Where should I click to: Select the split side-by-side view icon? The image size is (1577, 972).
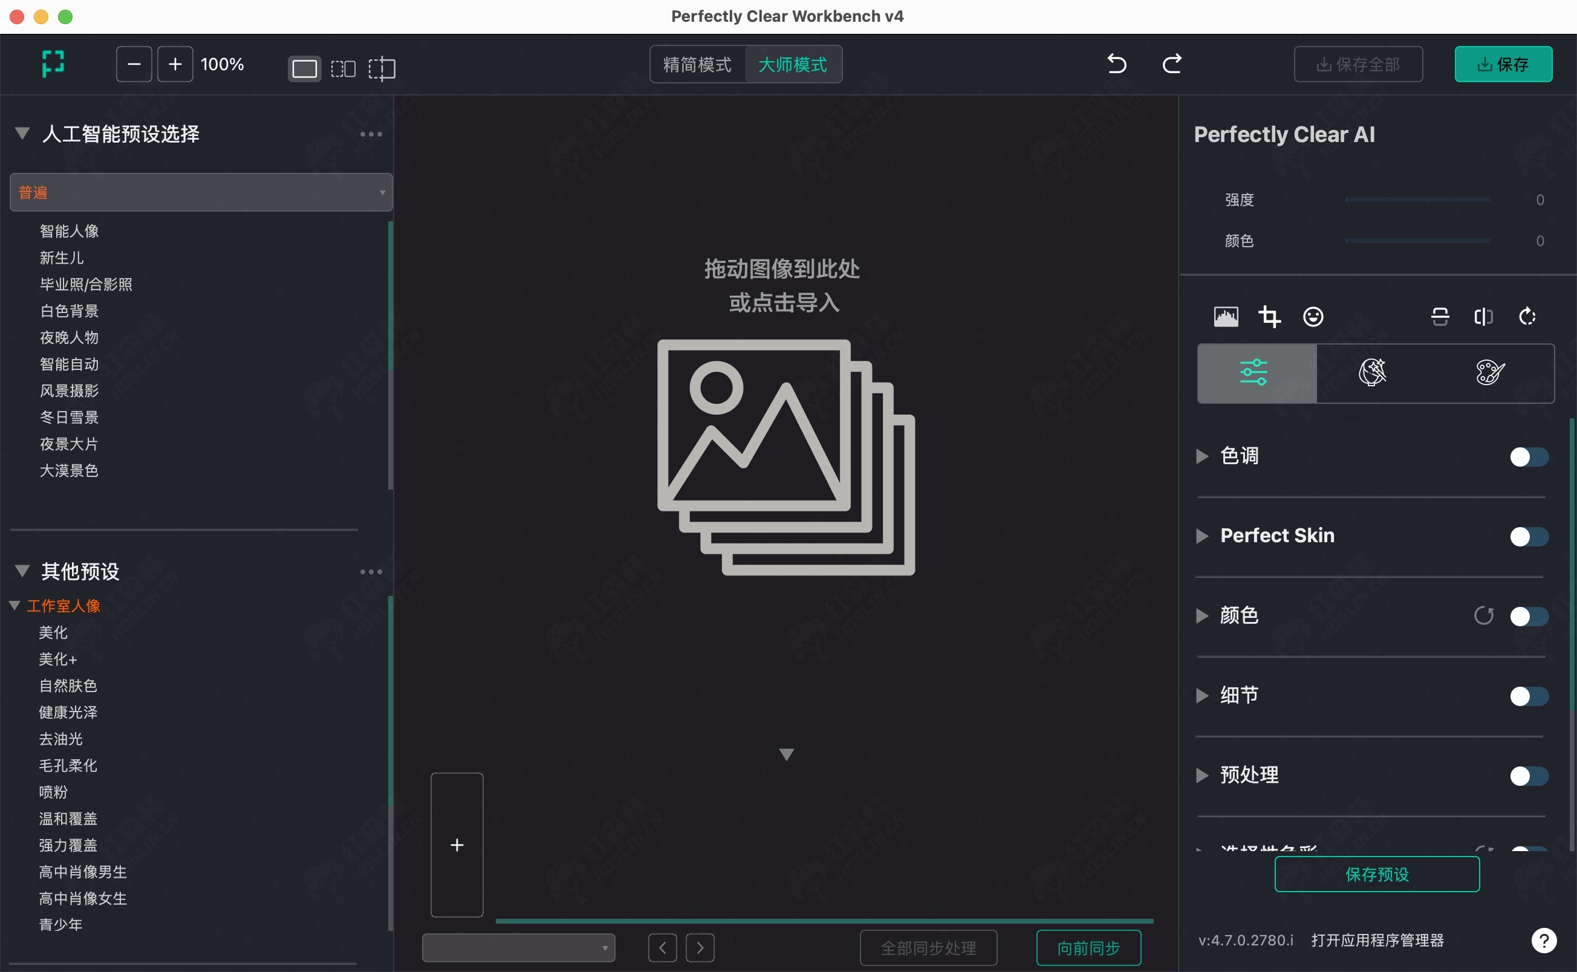coord(343,68)
